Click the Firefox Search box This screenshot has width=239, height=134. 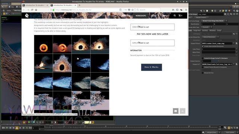[148, 10]
